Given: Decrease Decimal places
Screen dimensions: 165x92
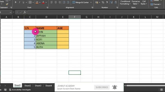Looking at the screenshot, I should tap(115, 2).
